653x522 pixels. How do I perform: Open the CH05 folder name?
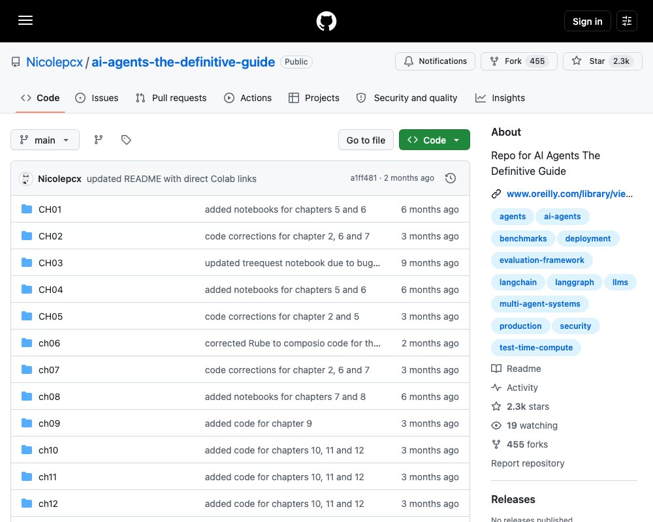click(50, 316)
